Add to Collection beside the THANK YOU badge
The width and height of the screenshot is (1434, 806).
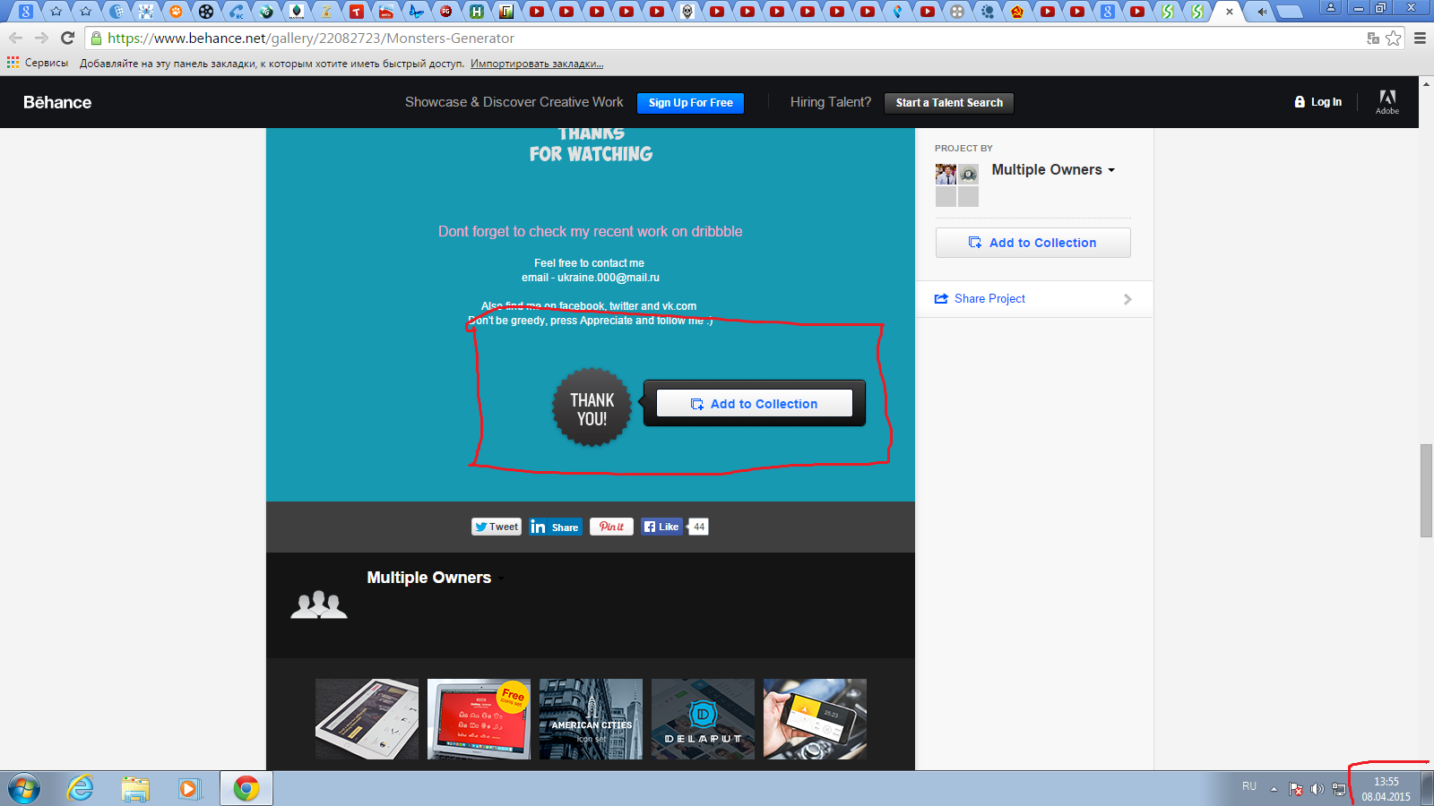(754, 404)
